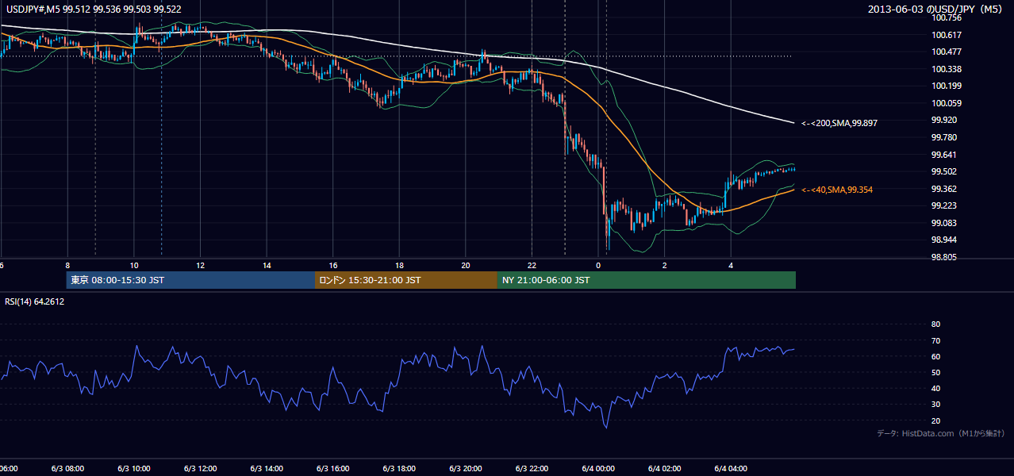Click price axis label 99.362
This screenshot has width=1014, height=476.
point(944,189)
